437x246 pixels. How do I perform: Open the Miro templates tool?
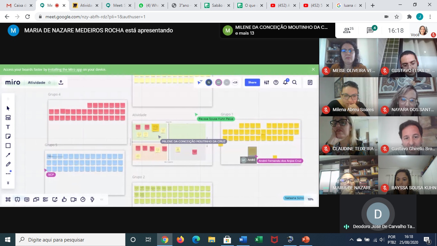coord(8,118)
